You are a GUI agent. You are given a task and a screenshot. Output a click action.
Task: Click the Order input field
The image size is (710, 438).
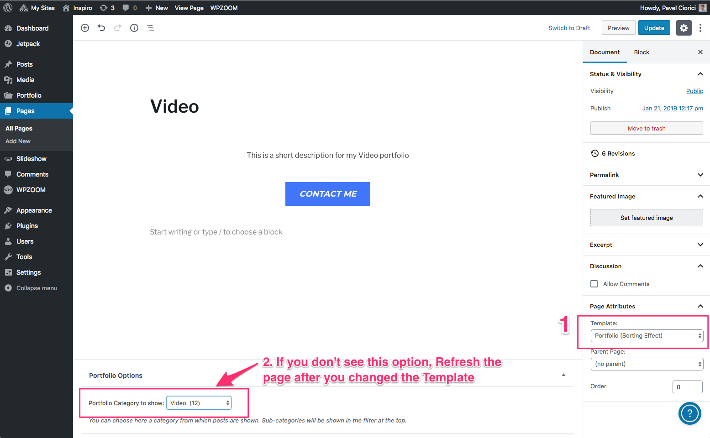click(687, 387)
